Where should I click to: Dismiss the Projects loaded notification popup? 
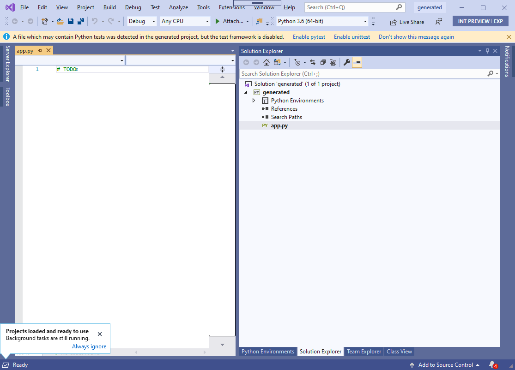100,334
